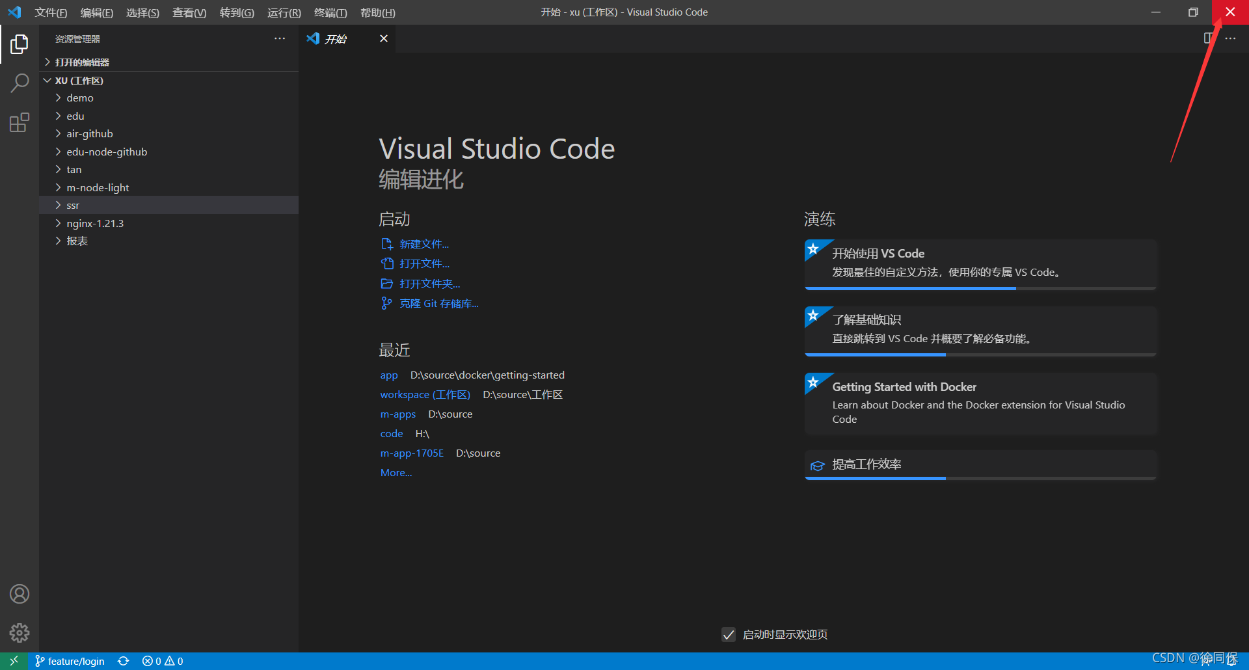Open the 提高工作效率 walkthrough
1249x670 pixels.
[980, 465]
